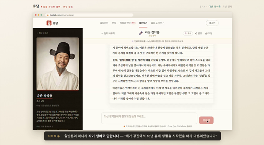
Task: Click the paragraph starting with 마흔아홉은
Action: tap(161, 93)
